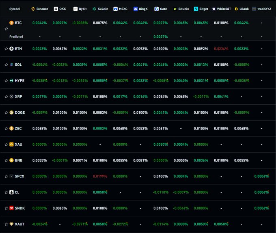
Task: Favorite ETH with its star
Action: point(6,49)
